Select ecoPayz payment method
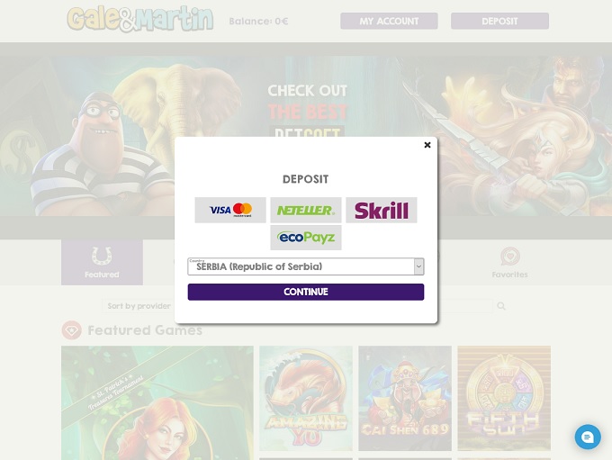The width and height of the screenshot is (612, 460). [x=306, y=238]
